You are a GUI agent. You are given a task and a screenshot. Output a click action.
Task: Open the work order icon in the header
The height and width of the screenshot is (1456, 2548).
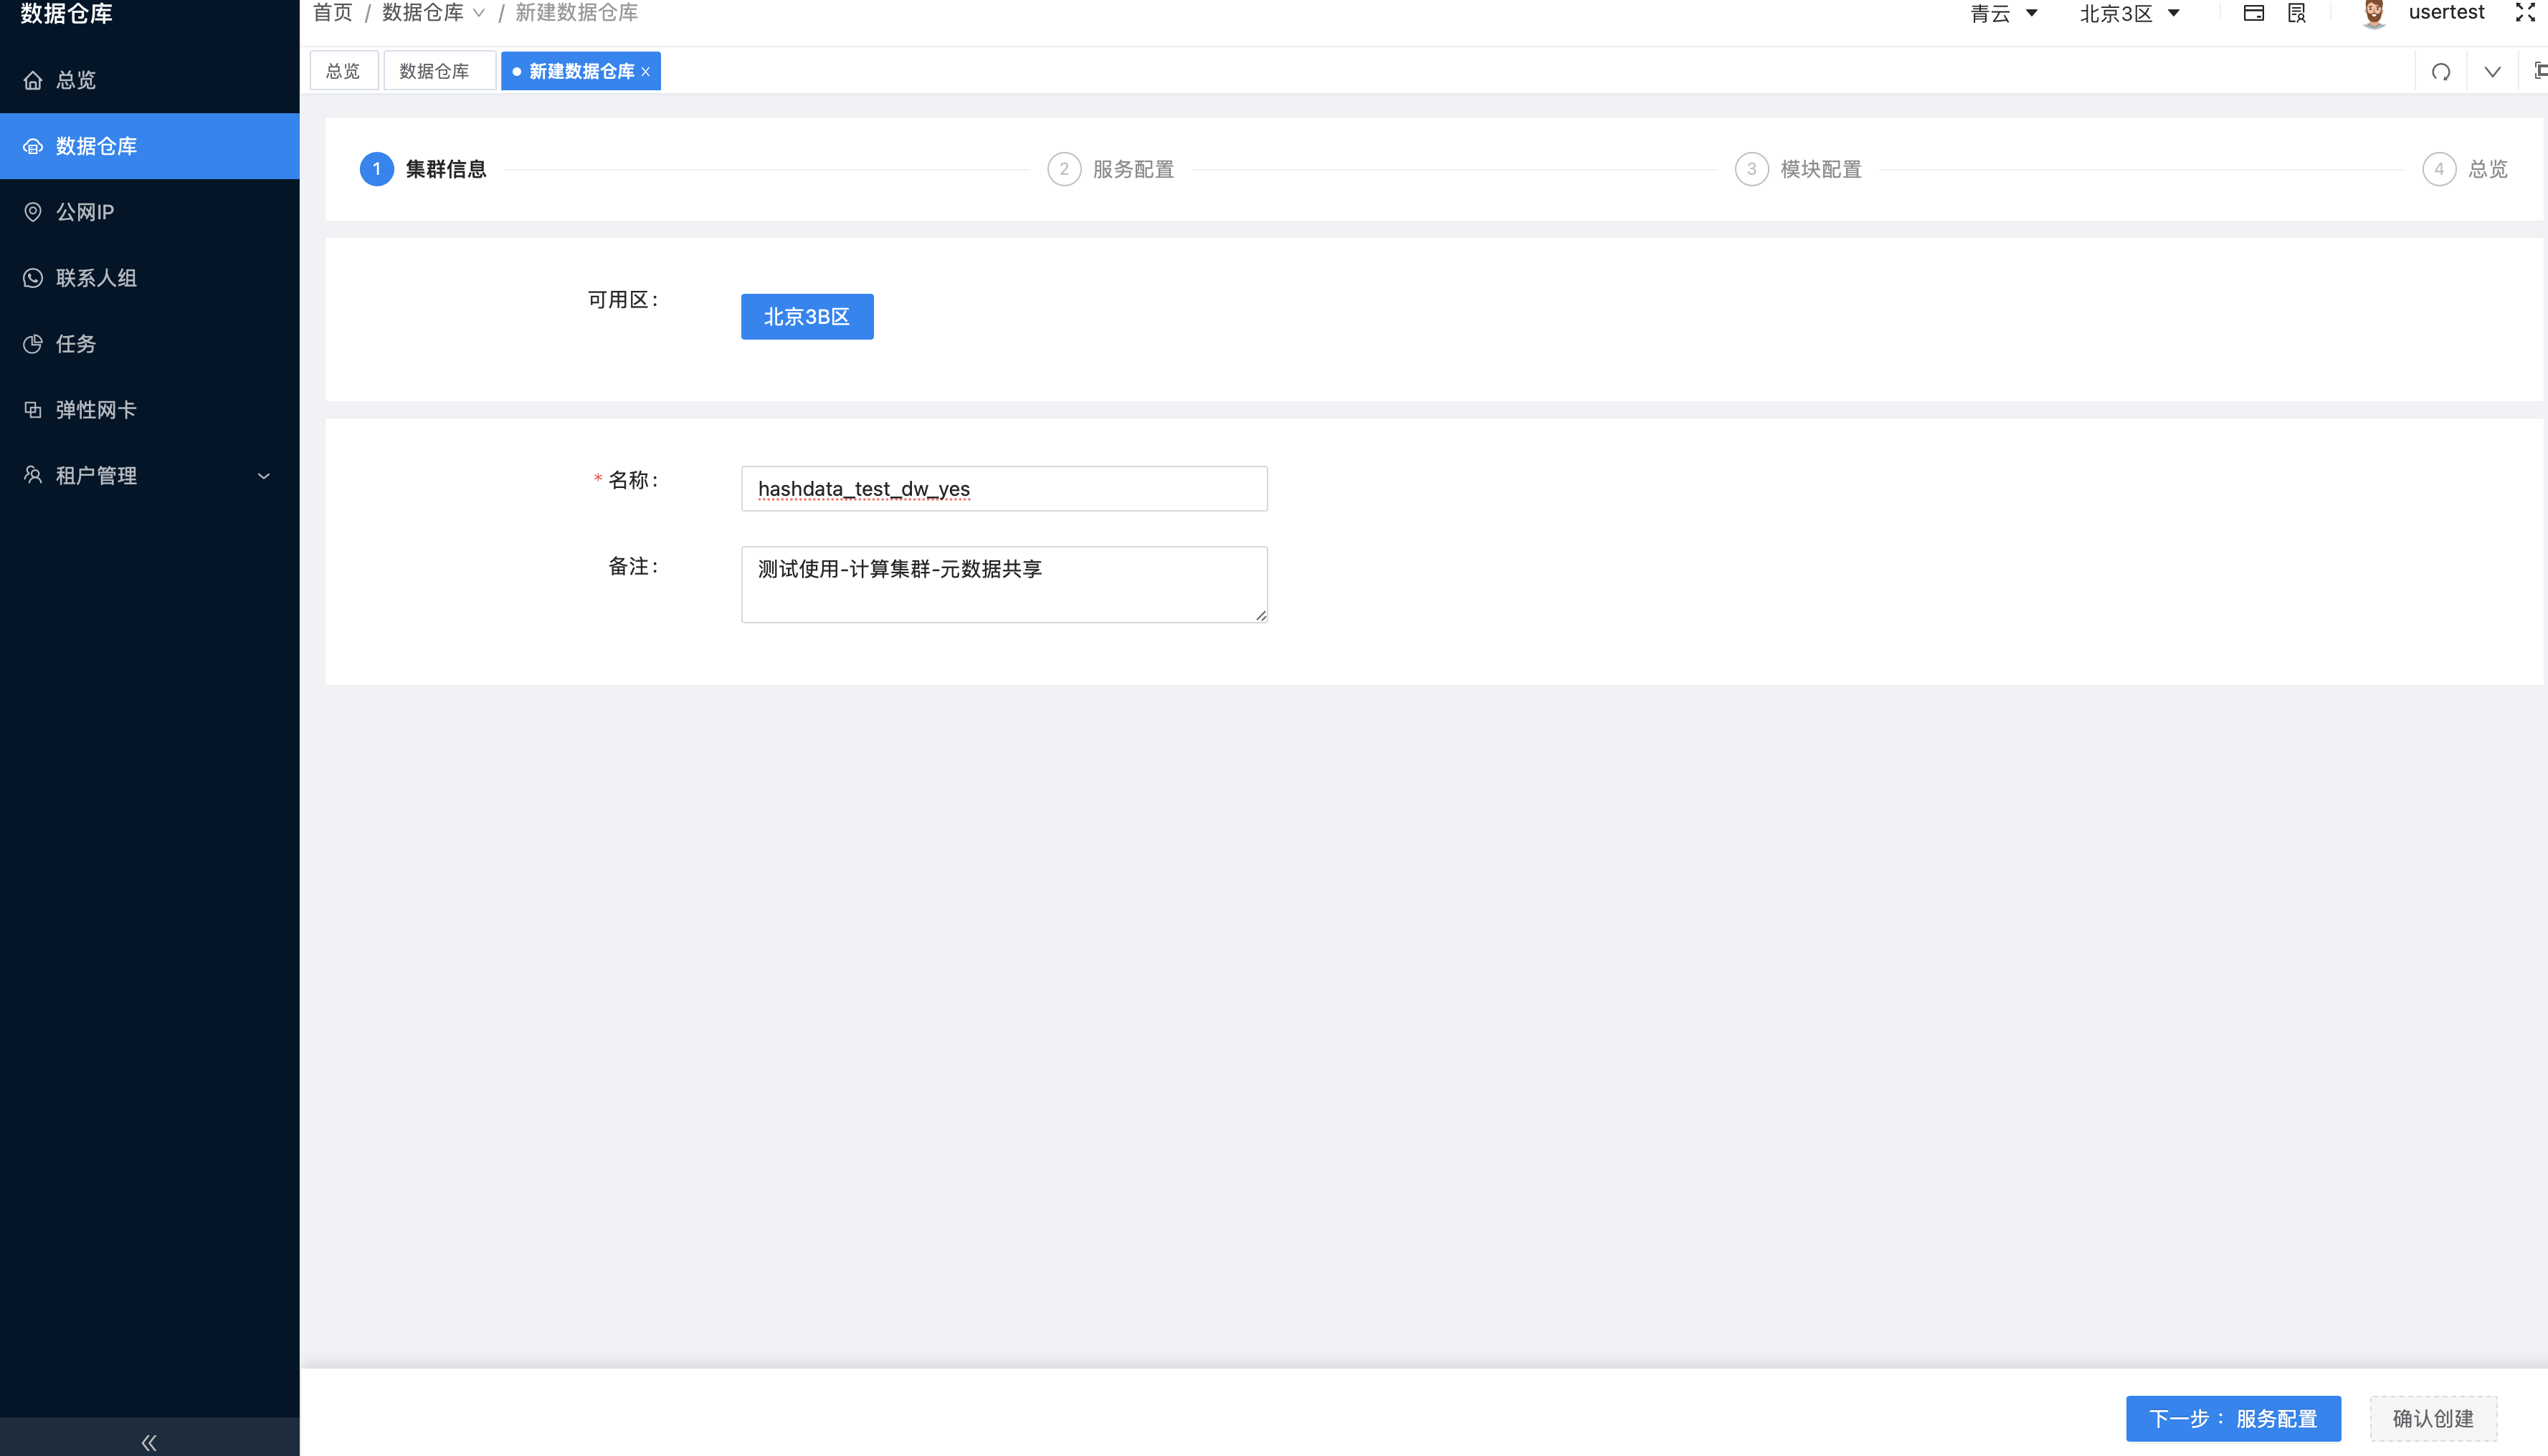pyautogui.click(x=2297, y=13)
